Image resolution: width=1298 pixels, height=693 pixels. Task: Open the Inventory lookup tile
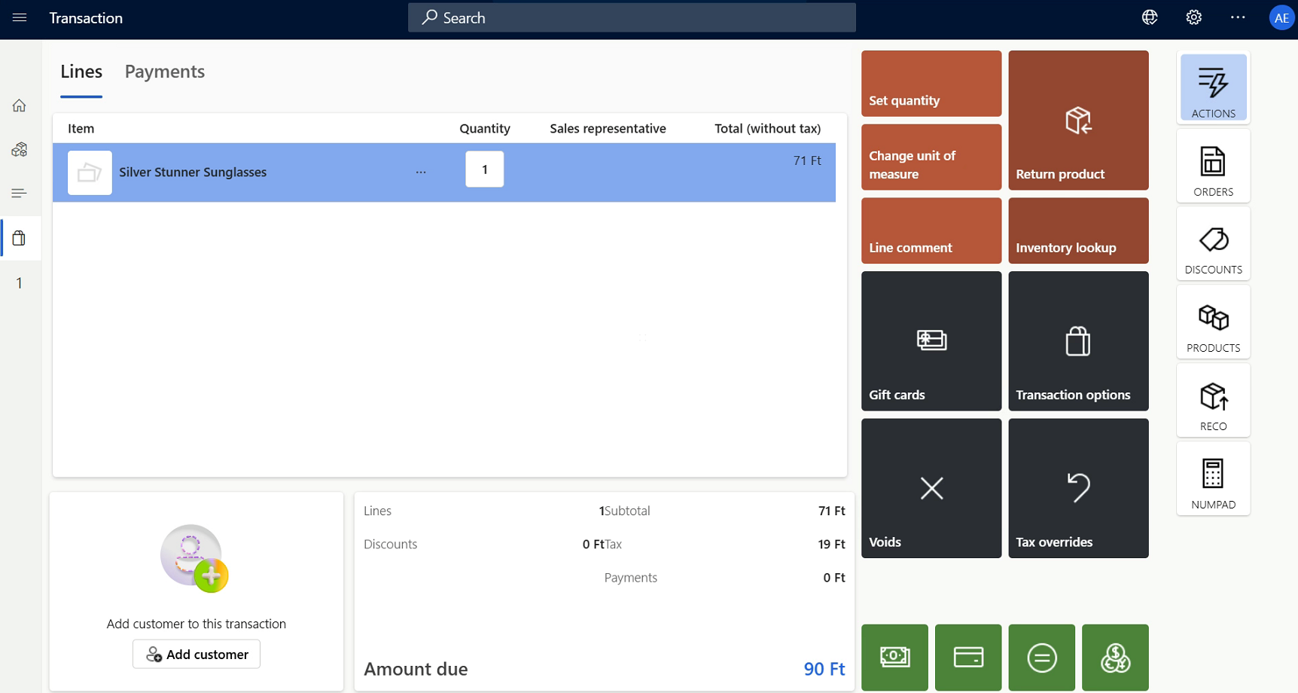point(1078,230)
